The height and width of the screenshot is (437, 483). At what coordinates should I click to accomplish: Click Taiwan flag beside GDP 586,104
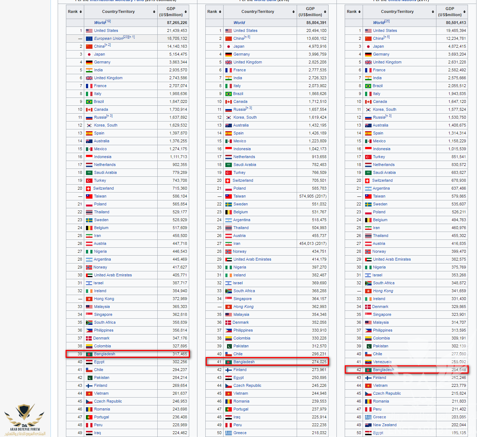point(89,196)
